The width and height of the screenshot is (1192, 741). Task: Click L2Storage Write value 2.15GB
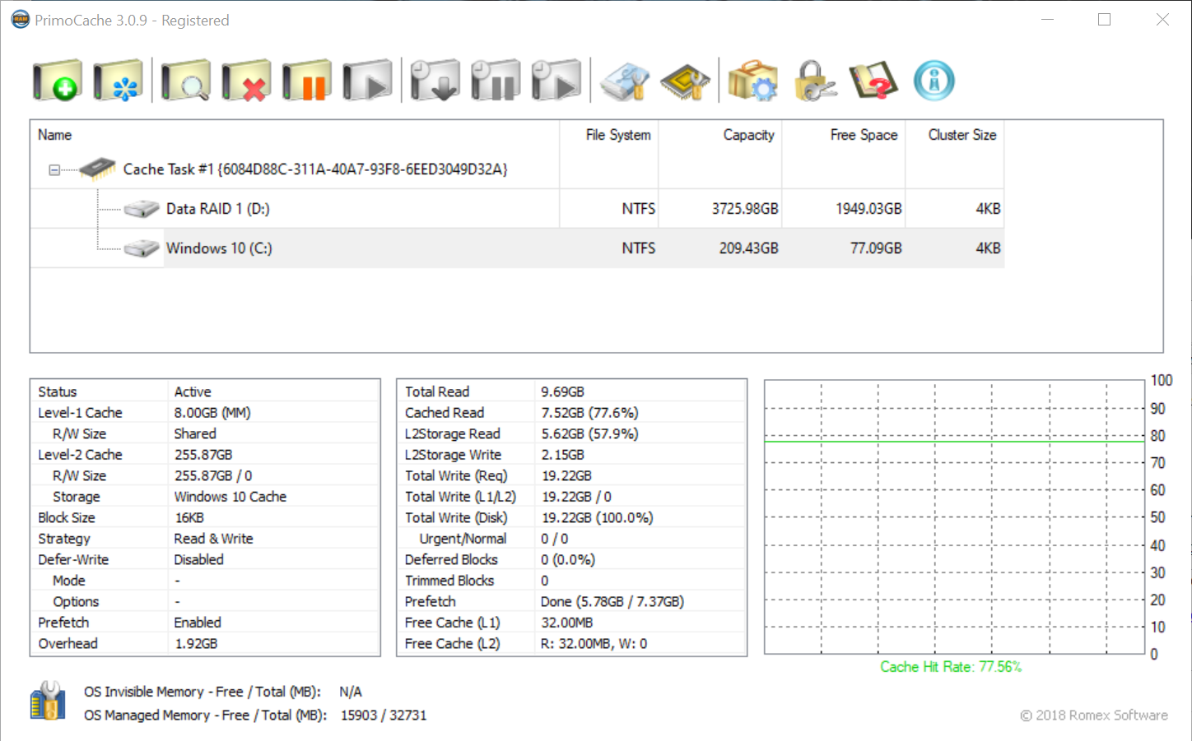click(x=562, y=455)
